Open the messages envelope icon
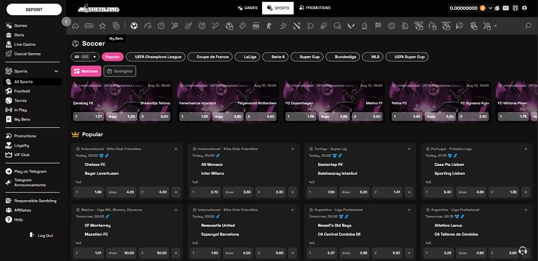 (505, 8)
